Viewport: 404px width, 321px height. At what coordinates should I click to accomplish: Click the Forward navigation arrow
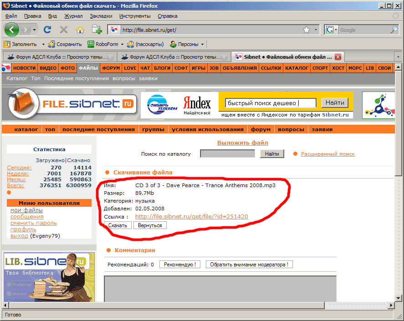coord(25,30)
